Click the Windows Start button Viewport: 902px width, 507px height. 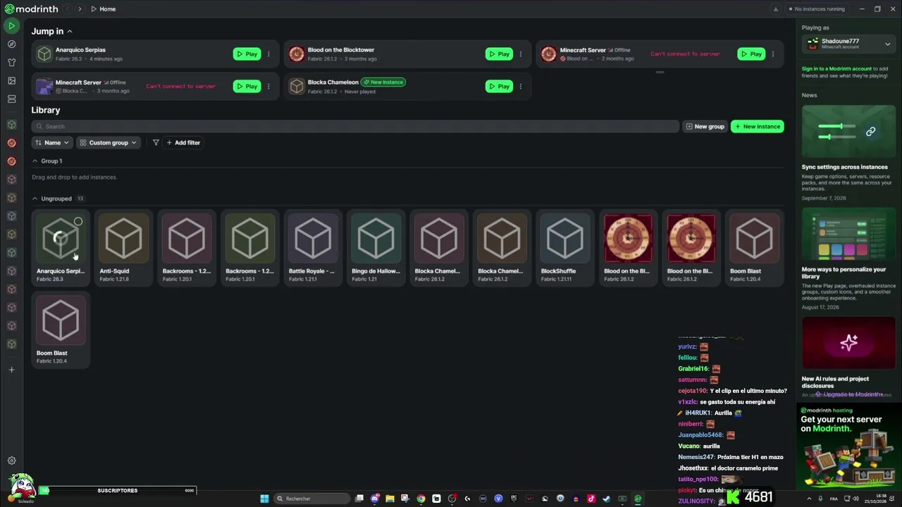point(264,499)
